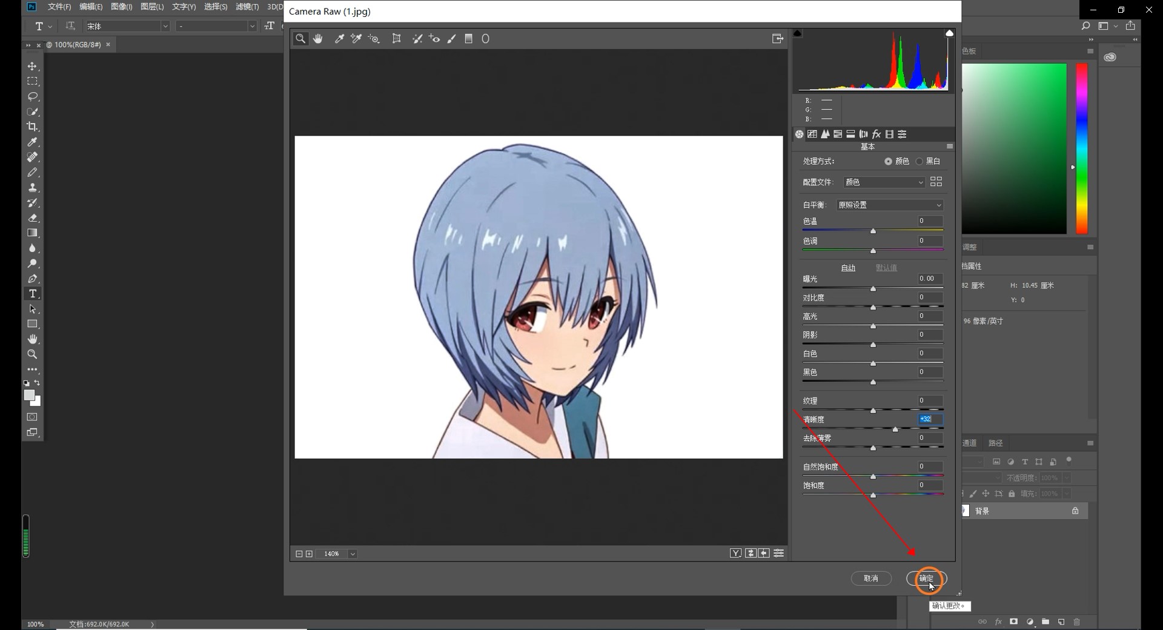The width and height of the screenshot is (1163, 630).
Task: Open the 配置文件 profile dropdown
Action: tap(884, 182)
